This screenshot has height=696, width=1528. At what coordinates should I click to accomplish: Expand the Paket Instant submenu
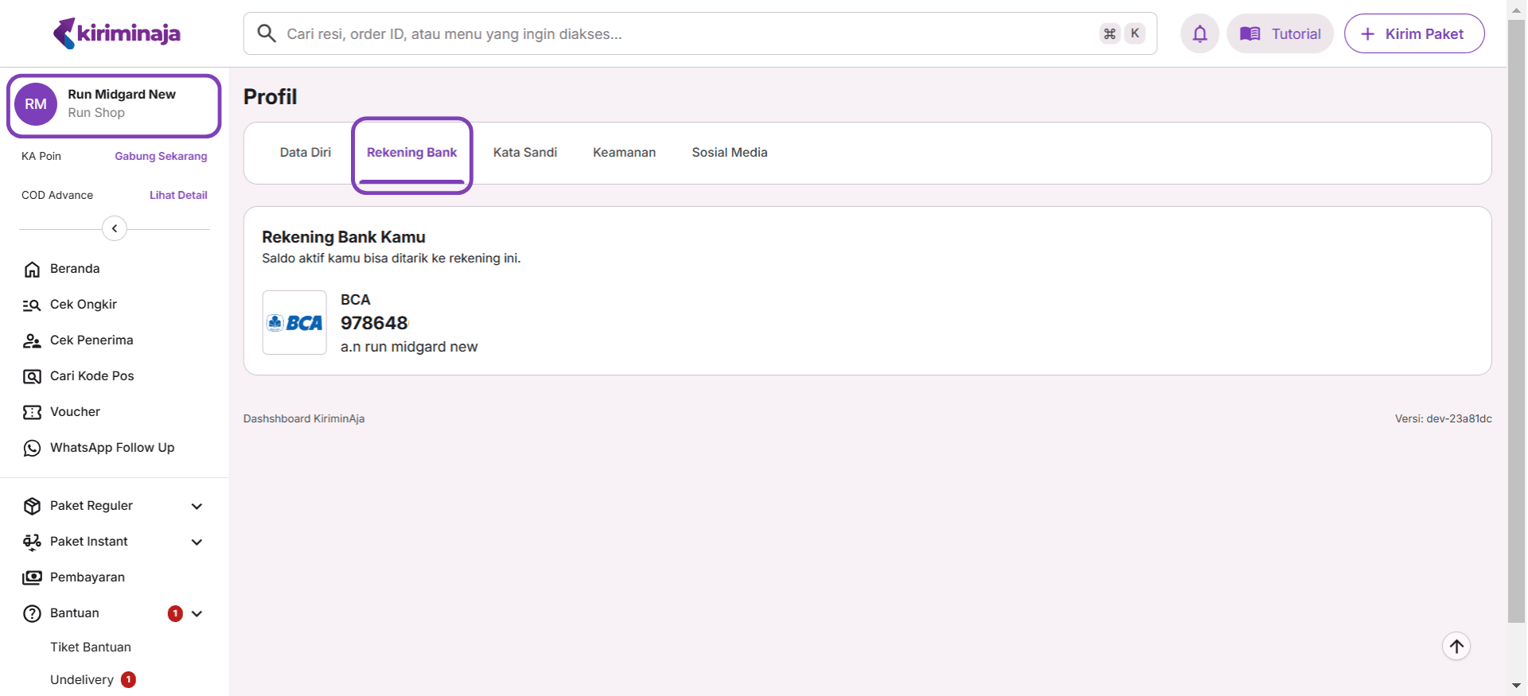click(x=197, y=542)
